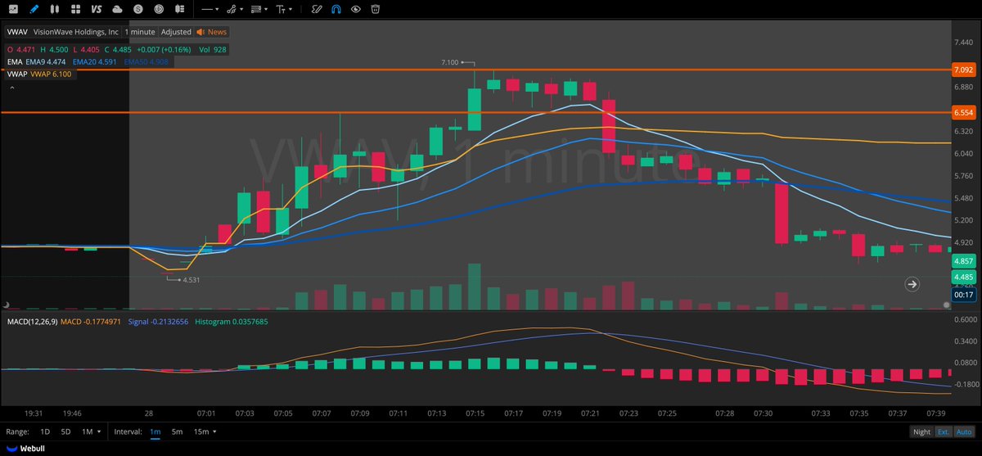Screen dimensions: 982x456
Task: Click the dollar sign circle icon
Action: pos(138,9)
